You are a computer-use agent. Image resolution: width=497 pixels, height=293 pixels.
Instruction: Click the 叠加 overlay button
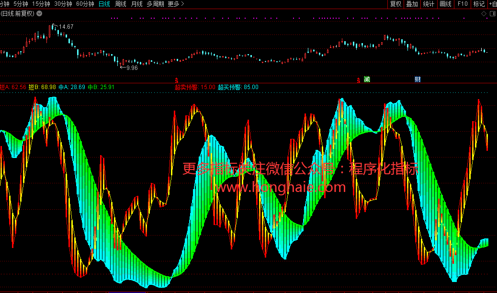[412, 4]
